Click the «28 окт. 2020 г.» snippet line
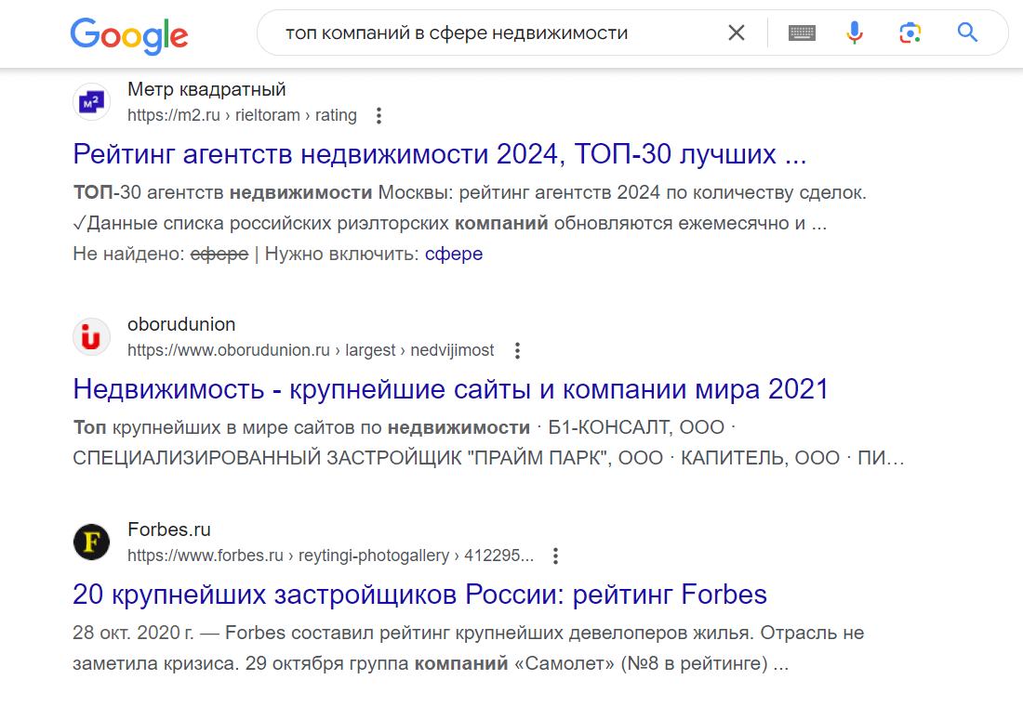 coord(469,633)
